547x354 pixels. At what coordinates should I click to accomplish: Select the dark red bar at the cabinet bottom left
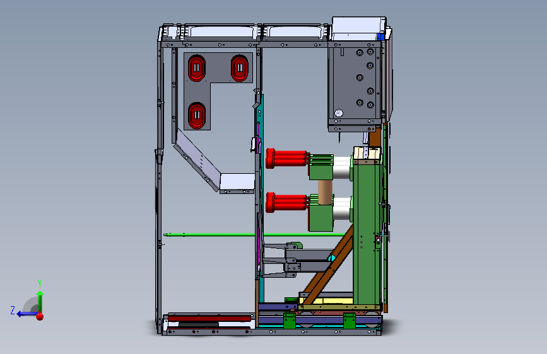(x=209, y=318)
